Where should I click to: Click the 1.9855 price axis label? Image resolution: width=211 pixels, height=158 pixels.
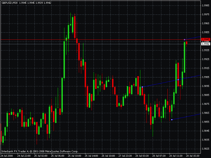[206, 122]
